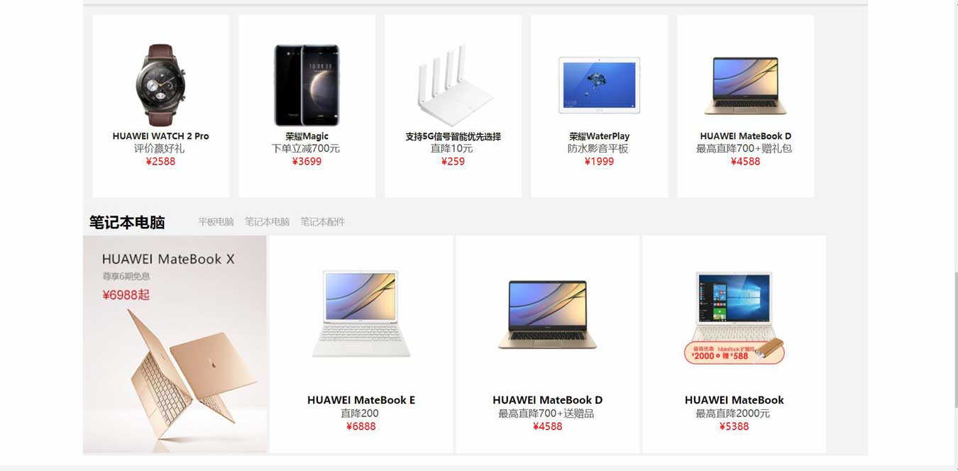Select the 荣耀WaterPlay tablet image

pyautogui.click(x=600, y=85)
